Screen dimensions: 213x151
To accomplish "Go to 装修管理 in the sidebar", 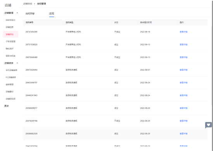I will tap(10, 85).
